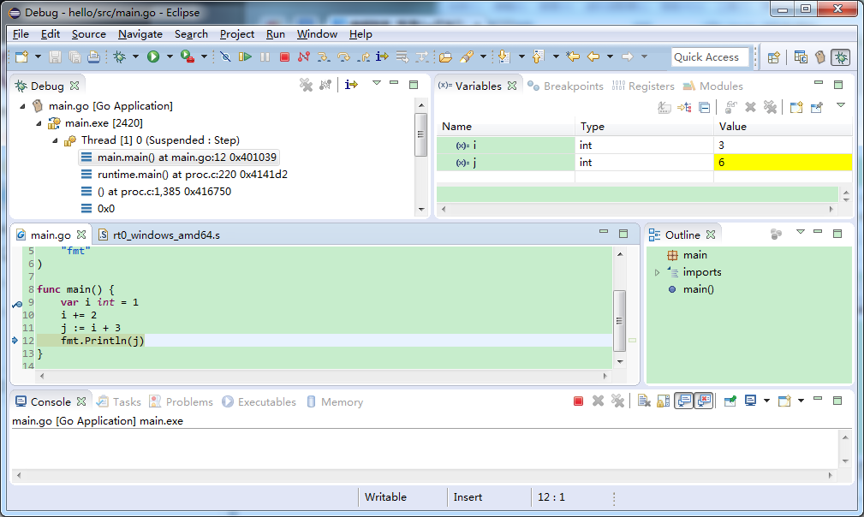Click the green Run button
This screenshot has height=517, width=864.
[x=153, y=56]
